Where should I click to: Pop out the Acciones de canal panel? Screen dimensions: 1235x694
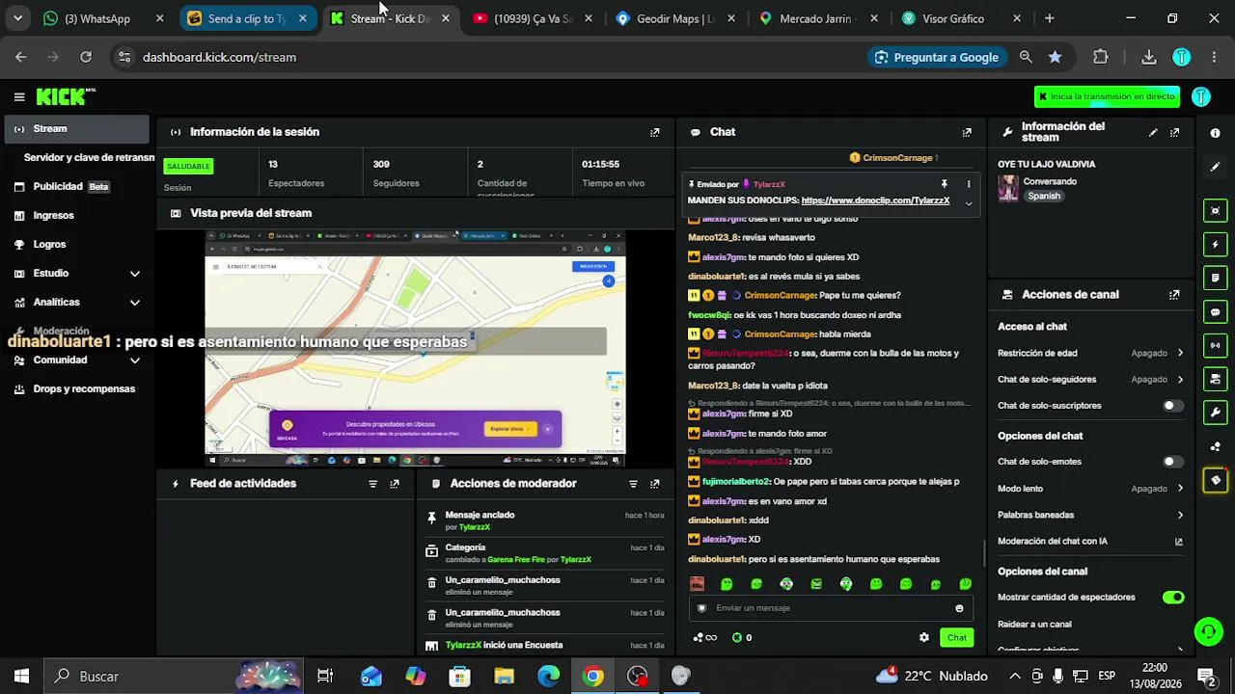tap(1174, 295)
